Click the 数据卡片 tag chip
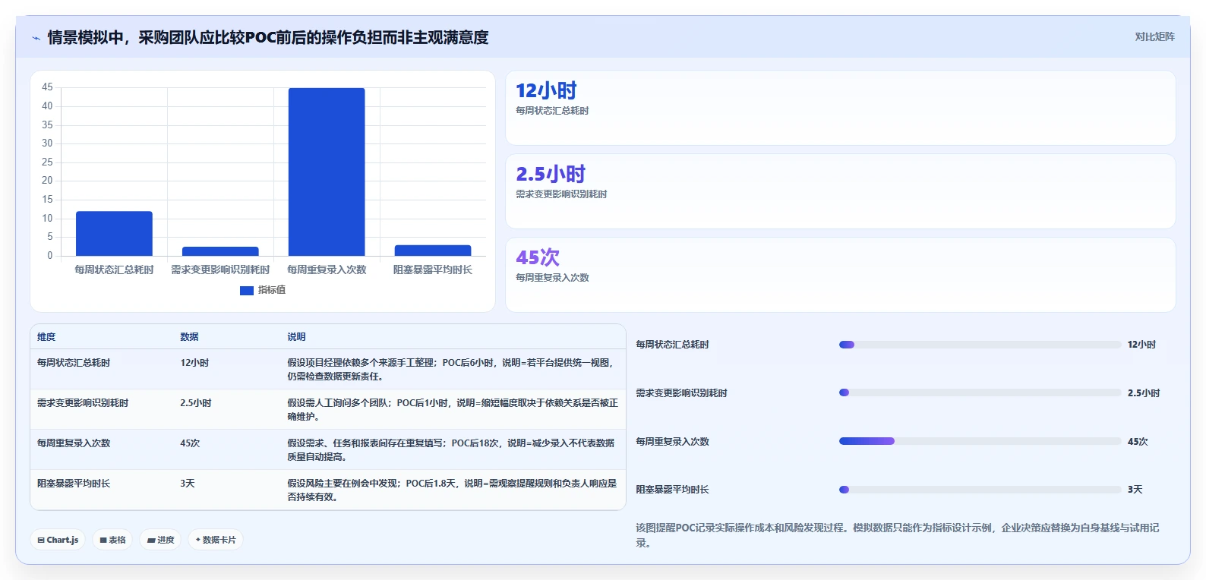Viewport: 1206px width, 580px height. click(x=216, y=540)
